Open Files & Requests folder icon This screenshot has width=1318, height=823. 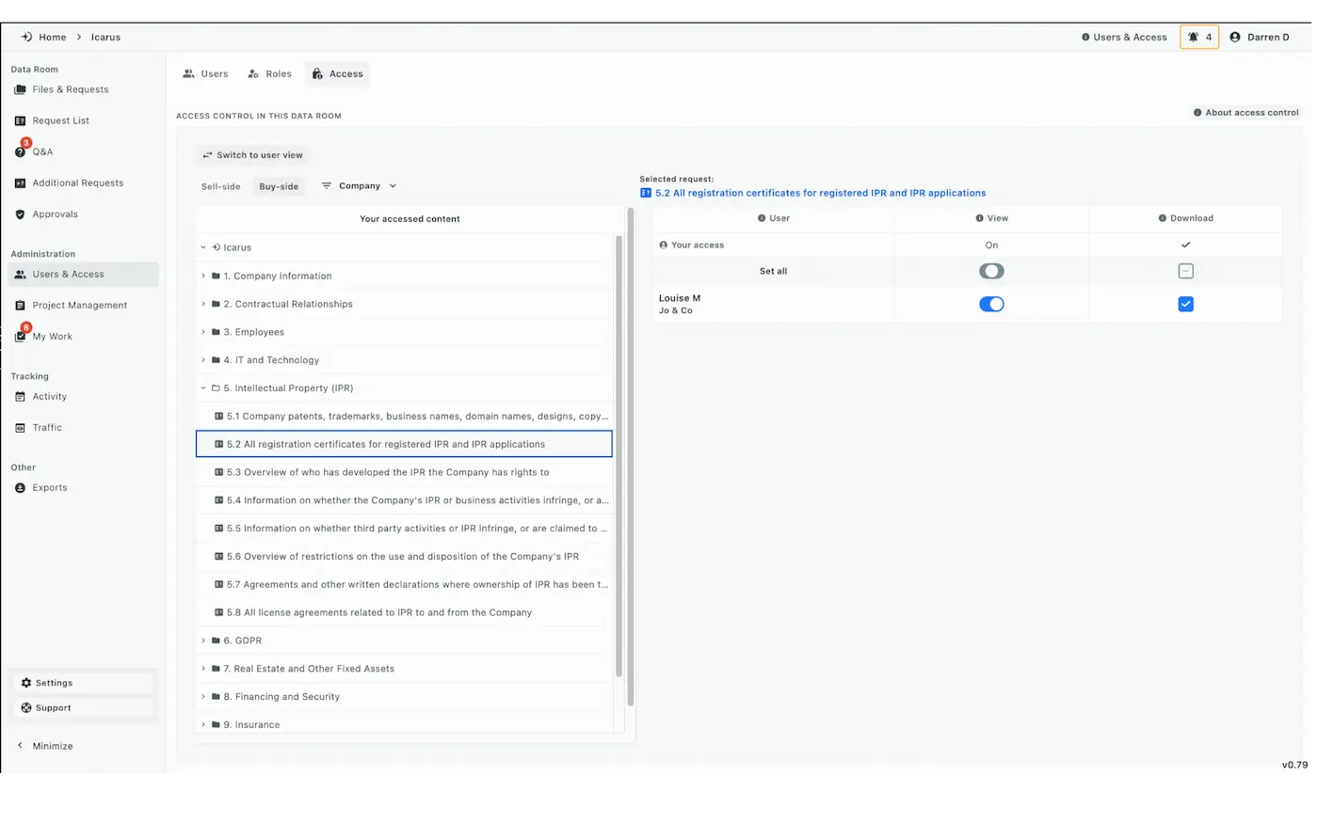(20, 89)
